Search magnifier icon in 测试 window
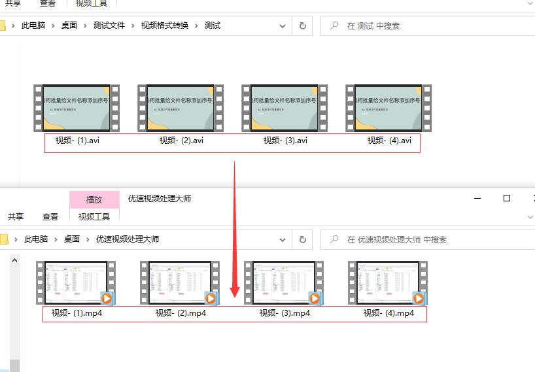The height and width of the screenshot is (372, 535). click(334, 25)
